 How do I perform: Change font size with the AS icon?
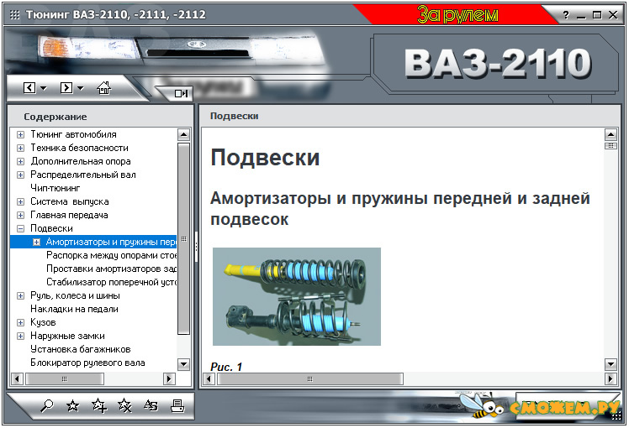click(x=151, y=406)
